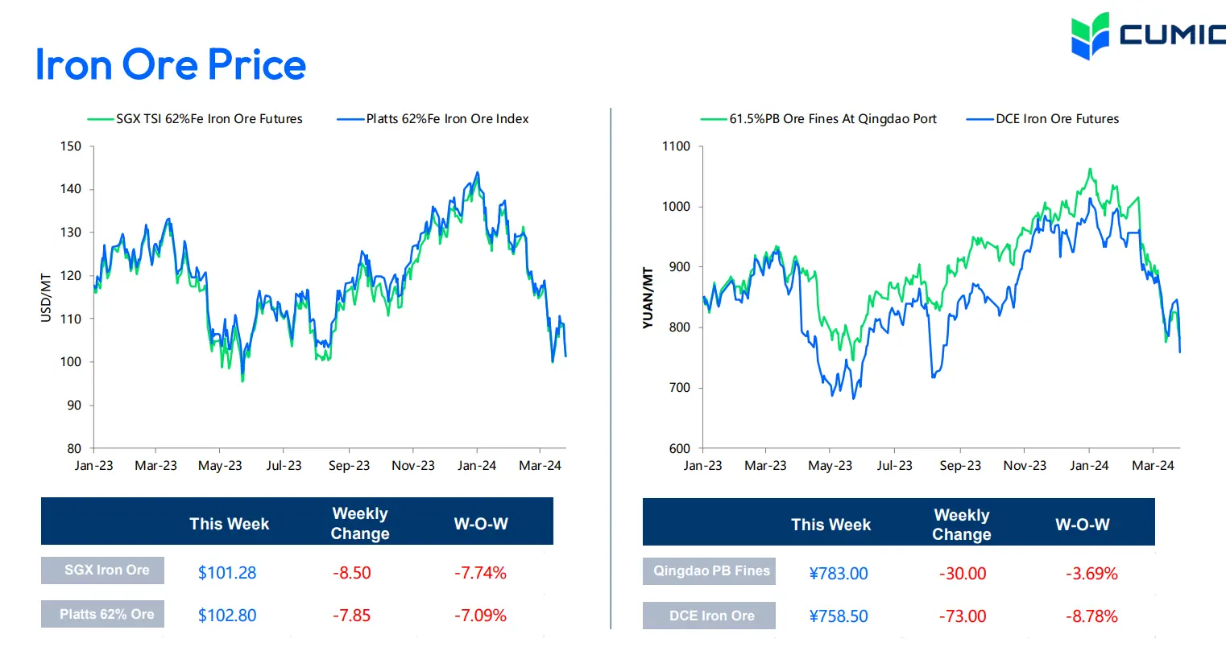1226x659 pixels.
Task: Click the Jan-24 tick on the right chart
Action: pyautogui.click(x=1089, y=466)
